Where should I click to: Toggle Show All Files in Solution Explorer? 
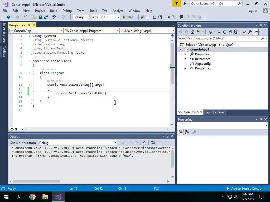click(236, 32)
